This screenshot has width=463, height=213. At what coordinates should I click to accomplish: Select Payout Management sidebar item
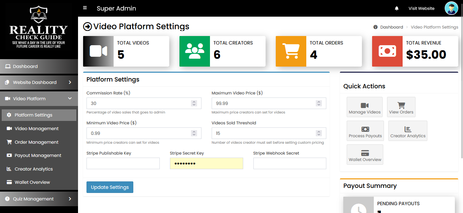pos(38,155)
